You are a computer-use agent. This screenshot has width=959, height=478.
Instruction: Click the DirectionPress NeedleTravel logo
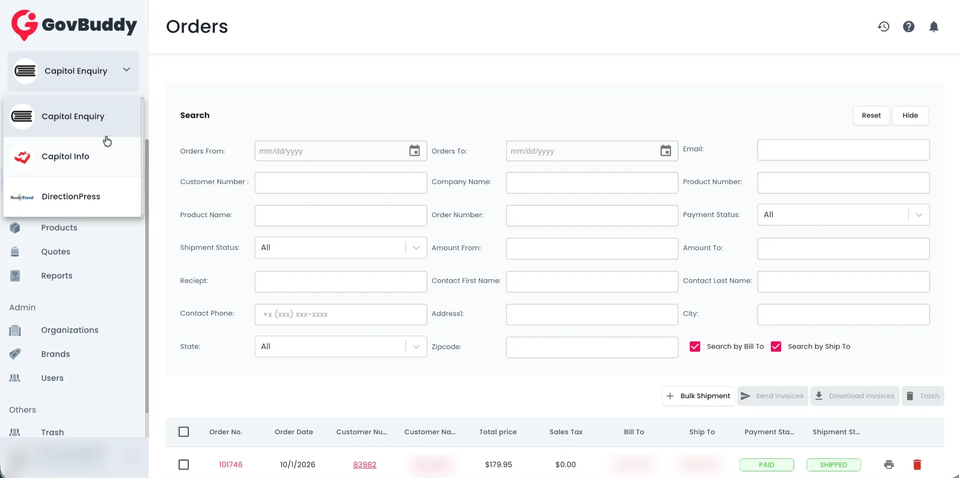[x=22, y=197]
